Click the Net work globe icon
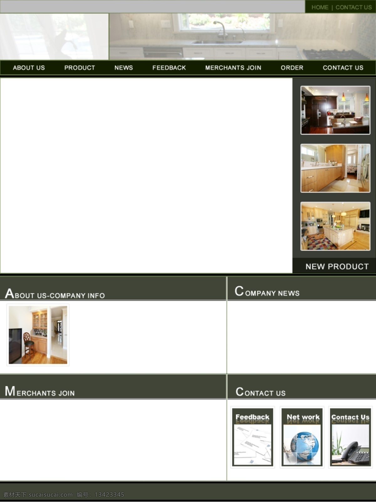The height and width of the screenshot is (502, 376). 302,437
